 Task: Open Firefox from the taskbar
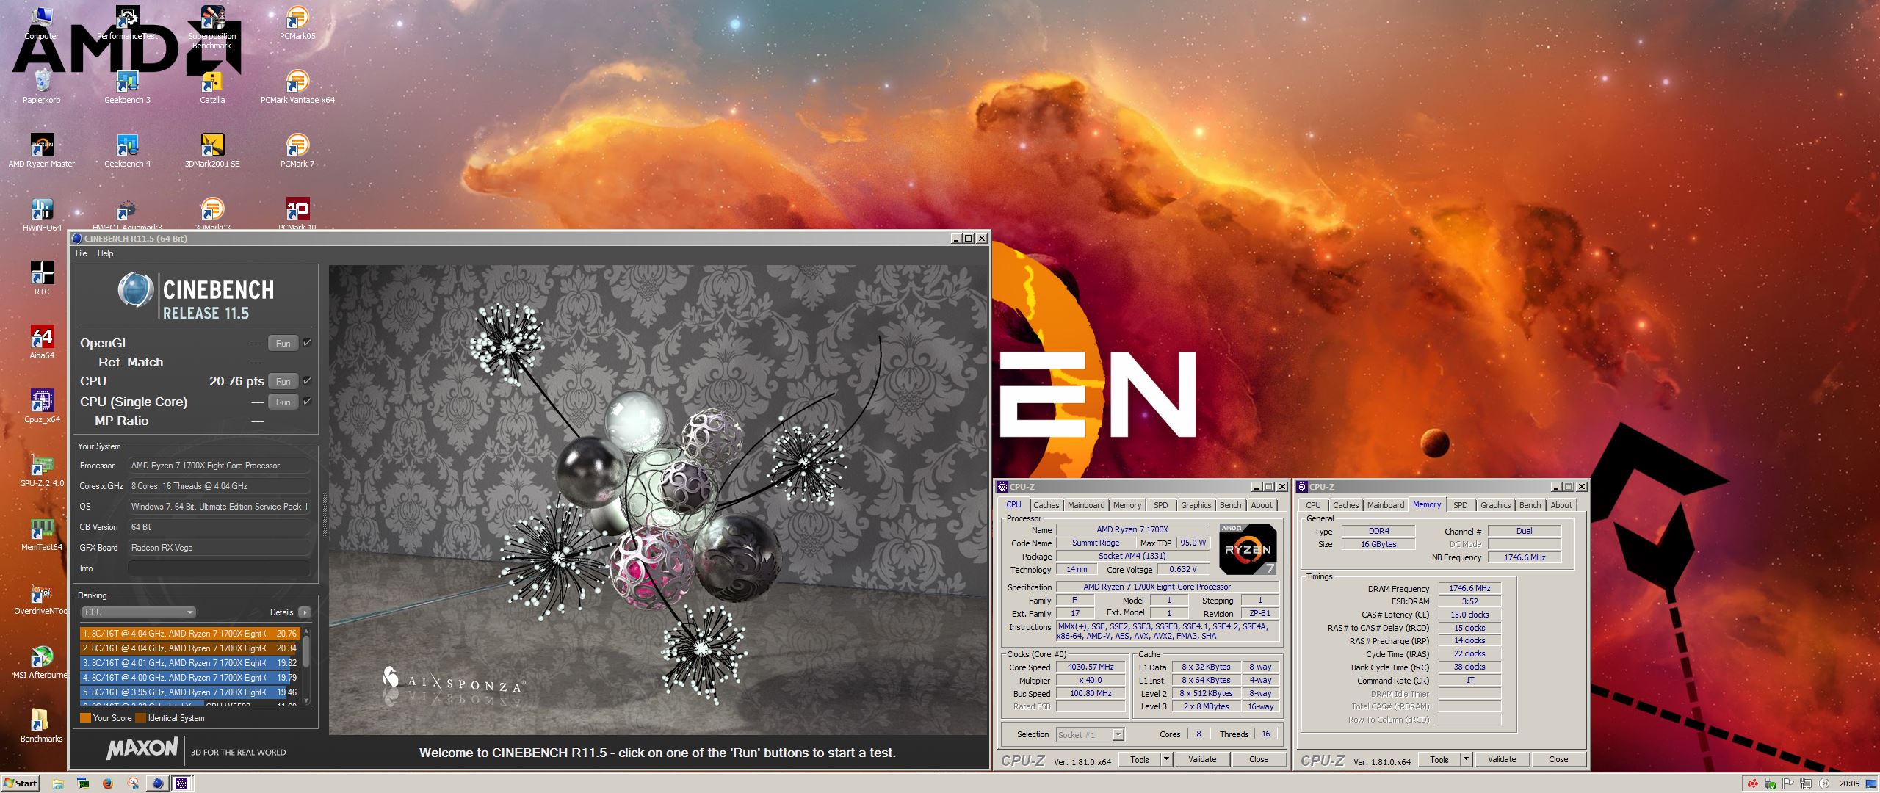click(108, 783)
